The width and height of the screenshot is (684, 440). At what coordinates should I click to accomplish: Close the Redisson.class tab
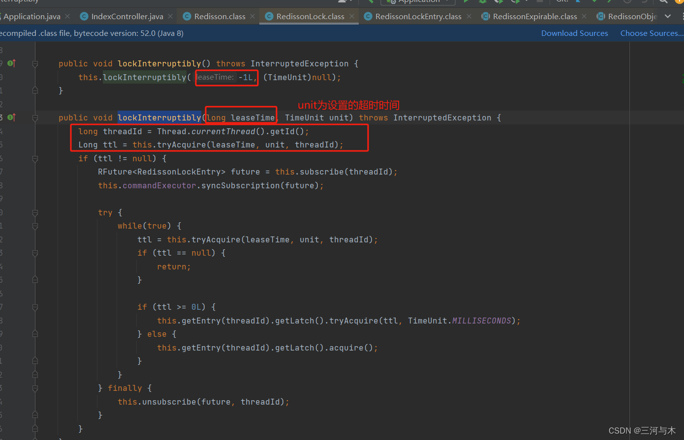[252, 17]
